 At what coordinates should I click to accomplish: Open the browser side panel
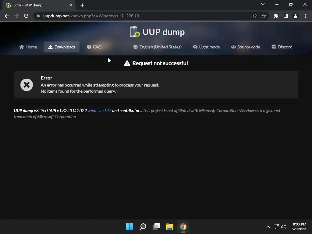pos(286,16)
